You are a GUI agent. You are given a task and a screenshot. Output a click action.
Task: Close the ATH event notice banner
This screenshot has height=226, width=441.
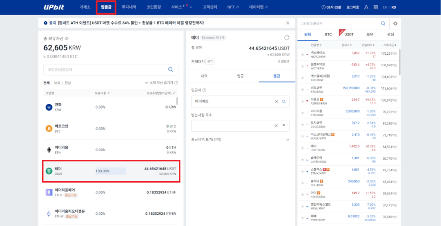pyautogui.click(x=287, y=23)
